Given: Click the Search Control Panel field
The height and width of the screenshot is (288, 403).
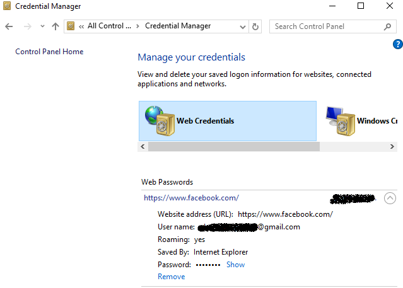Looking at the screenshot, I should 327,26.
